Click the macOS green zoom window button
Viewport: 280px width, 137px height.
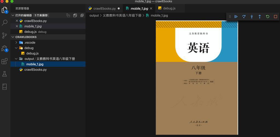point(12,1)
